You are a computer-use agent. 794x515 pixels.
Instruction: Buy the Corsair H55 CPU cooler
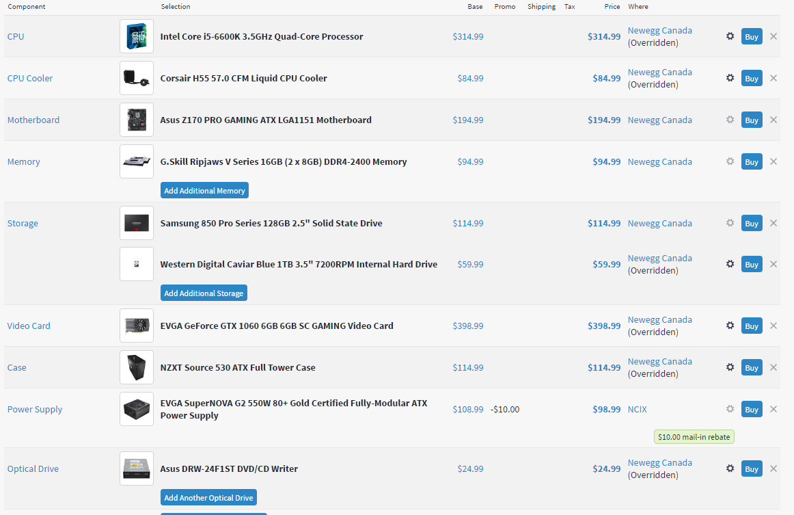[x=752, y=78]
